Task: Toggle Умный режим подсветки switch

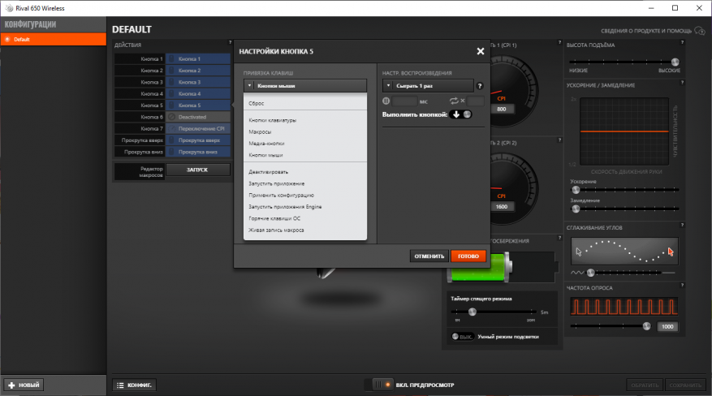Action: pos(462,337)
